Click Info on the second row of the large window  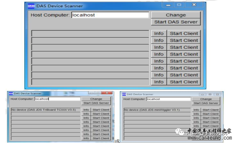click(159, 40)
